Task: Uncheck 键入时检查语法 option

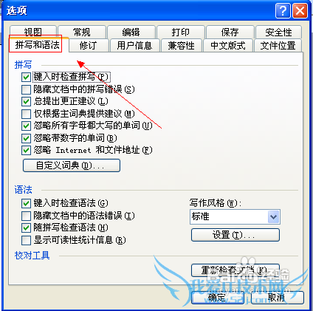Action: tap(26, 203)
